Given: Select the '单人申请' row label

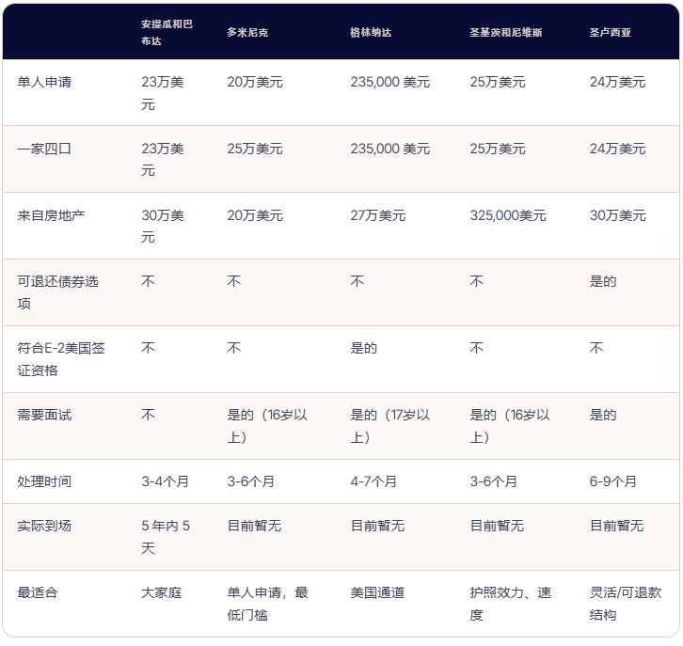Looking at the screenshot, I should [x=44, y=82].
